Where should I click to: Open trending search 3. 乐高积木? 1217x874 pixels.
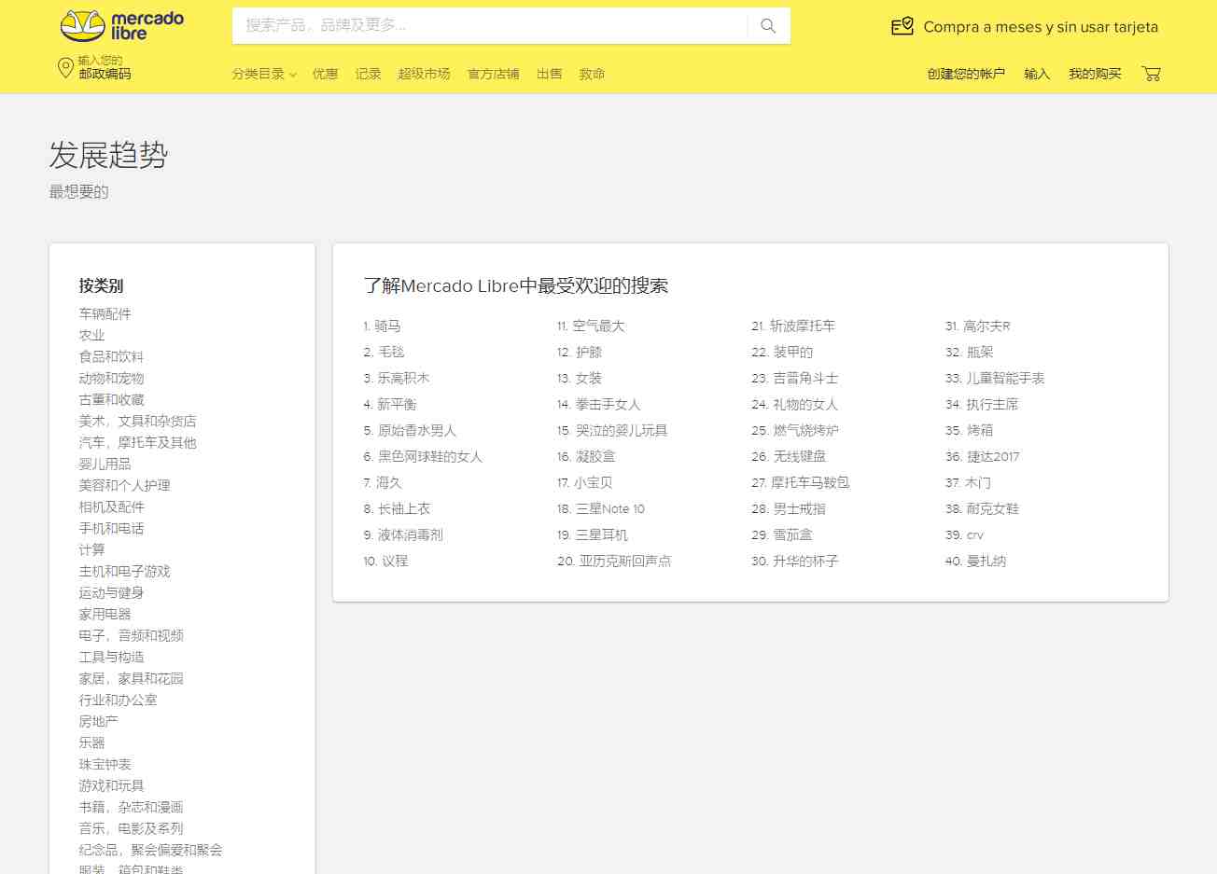pos(396,378)
